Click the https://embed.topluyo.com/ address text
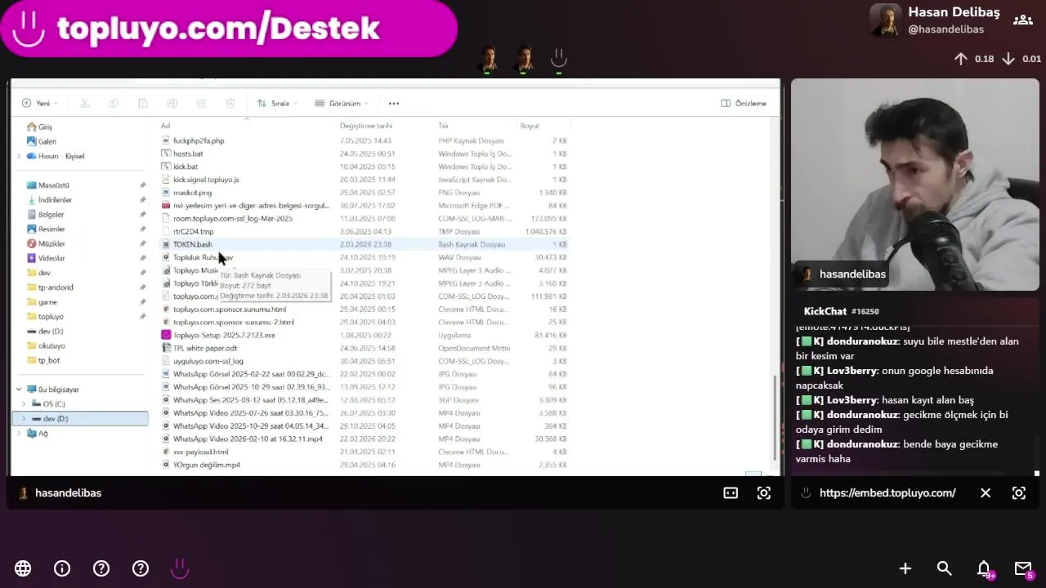Image resolution: width=1046 pixels, height=588 pixels. point(887,493)
